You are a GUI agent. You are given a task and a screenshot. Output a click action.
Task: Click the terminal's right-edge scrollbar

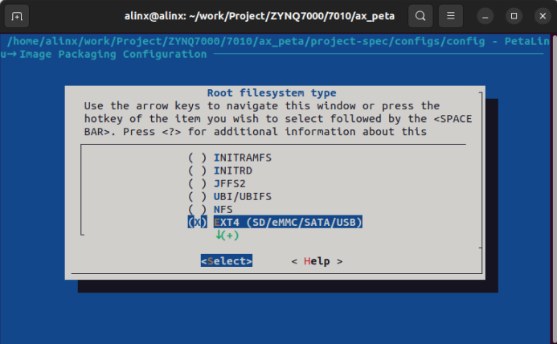[x=554, y=188]
